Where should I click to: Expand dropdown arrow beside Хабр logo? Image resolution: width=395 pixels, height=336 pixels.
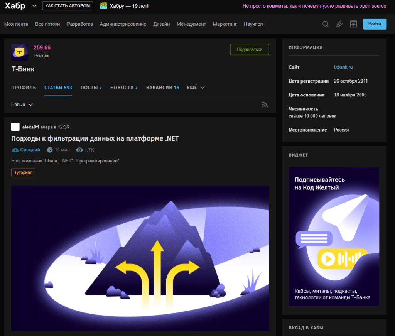[34, 6]
